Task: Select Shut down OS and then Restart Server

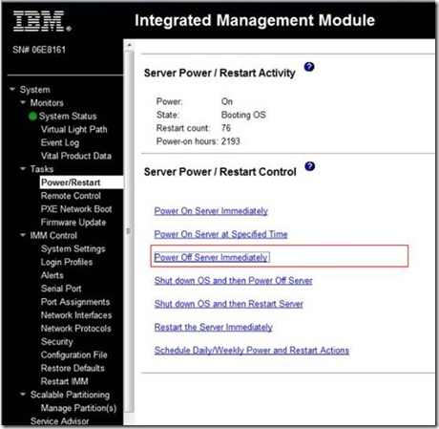Action: 229,304
